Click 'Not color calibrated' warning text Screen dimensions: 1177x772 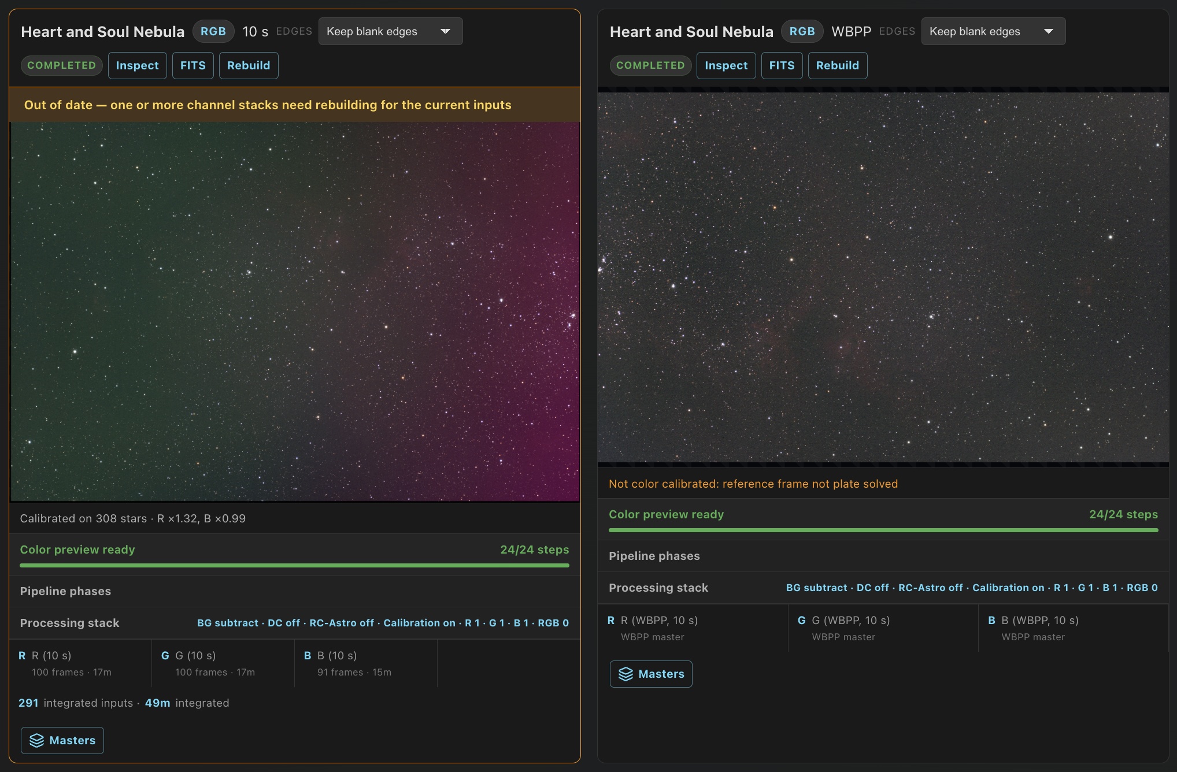coord(753,484)
